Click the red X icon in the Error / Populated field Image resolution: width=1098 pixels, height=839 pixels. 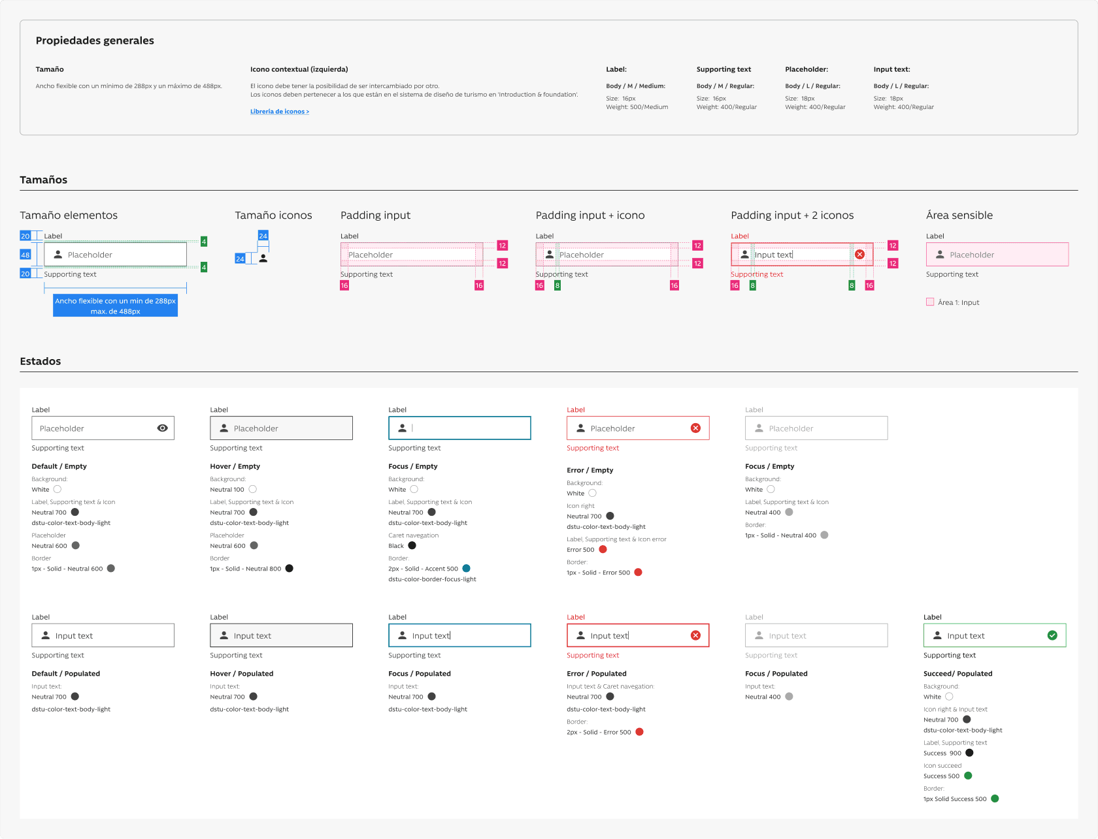click(695, 635)
